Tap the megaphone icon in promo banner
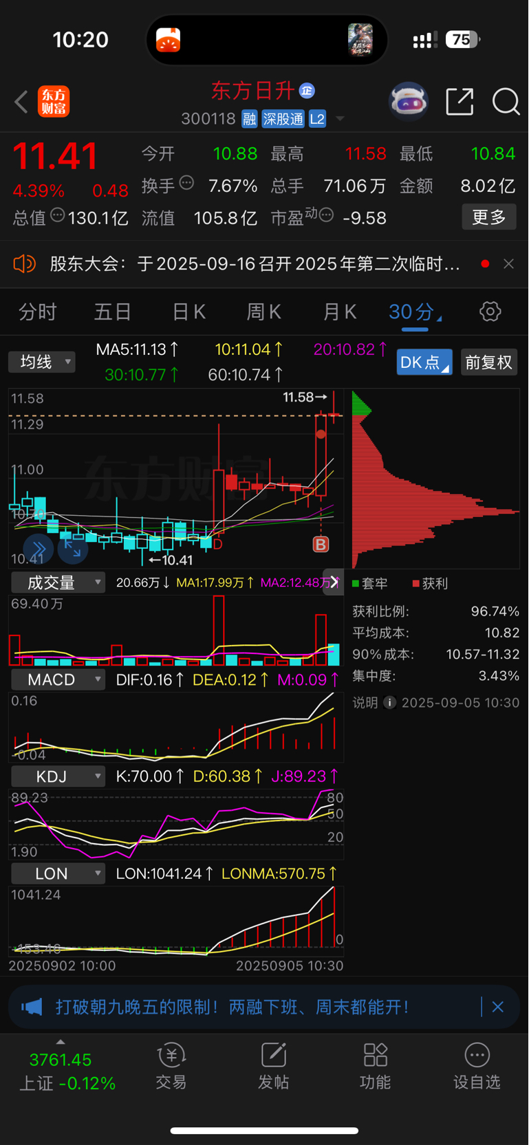Viewport: 529px width, 1145px height. [32, 1007]
